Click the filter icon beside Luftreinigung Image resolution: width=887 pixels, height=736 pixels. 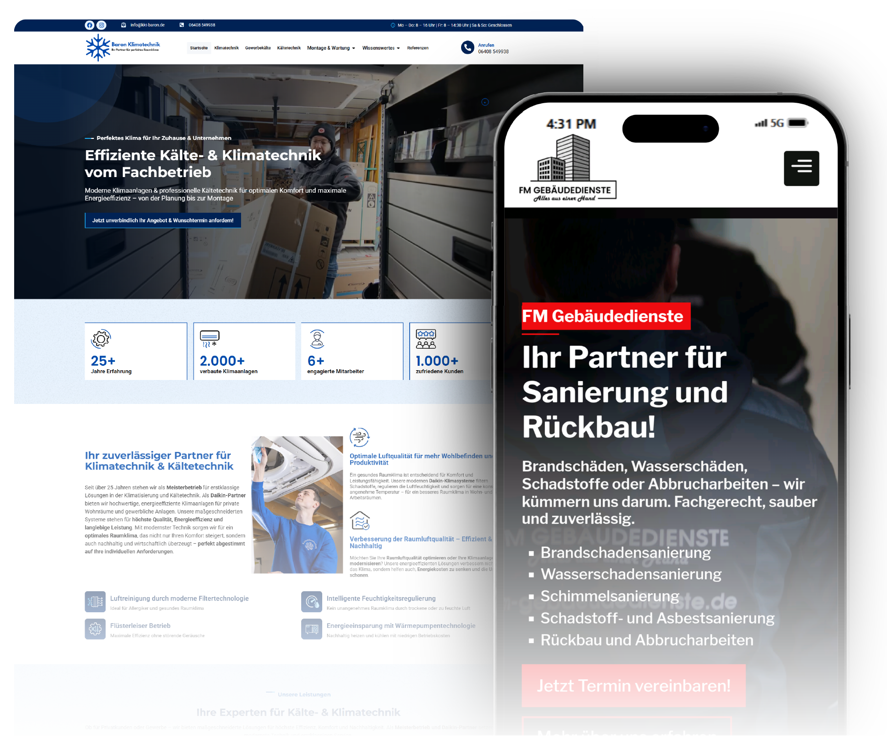tap(95, 602)
